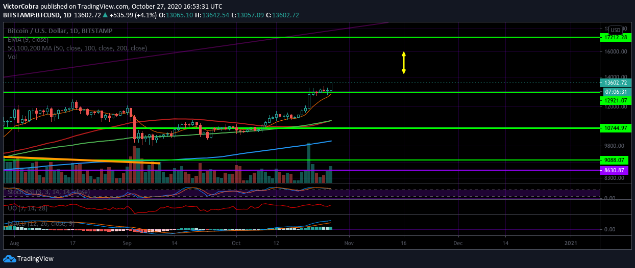Click the Vol indicator legend

coord(12,57)
